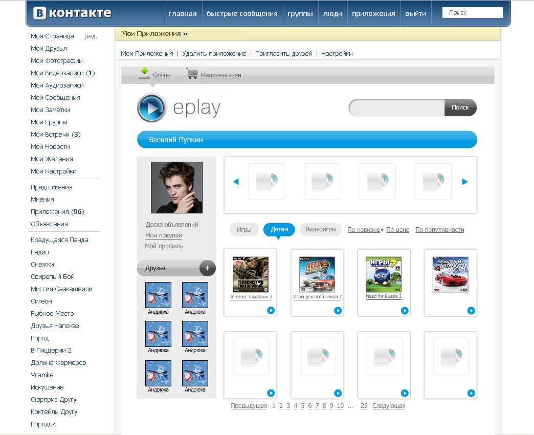The height and width of the screenshot is (435, 534).
Task: Open Мои Сообщения in sidebar
Action: coord(55,97)
